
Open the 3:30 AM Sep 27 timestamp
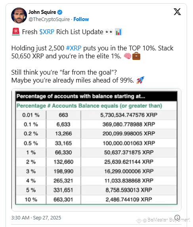coord(36,218)
